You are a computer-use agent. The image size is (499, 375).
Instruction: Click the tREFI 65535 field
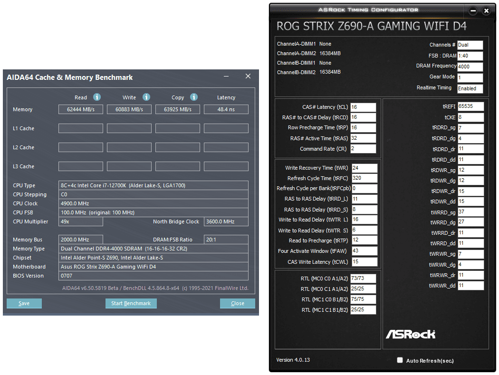471,106
